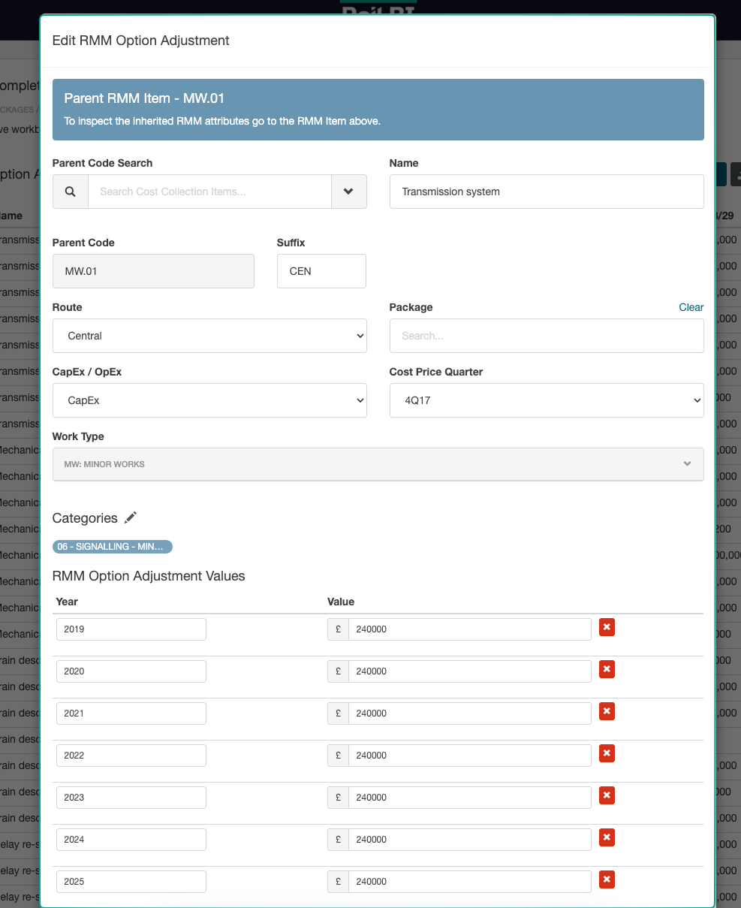This screenshot has width=741, height=908.
Task: Open the CapEx / OpEx dropdown
Action: [209, 400]
